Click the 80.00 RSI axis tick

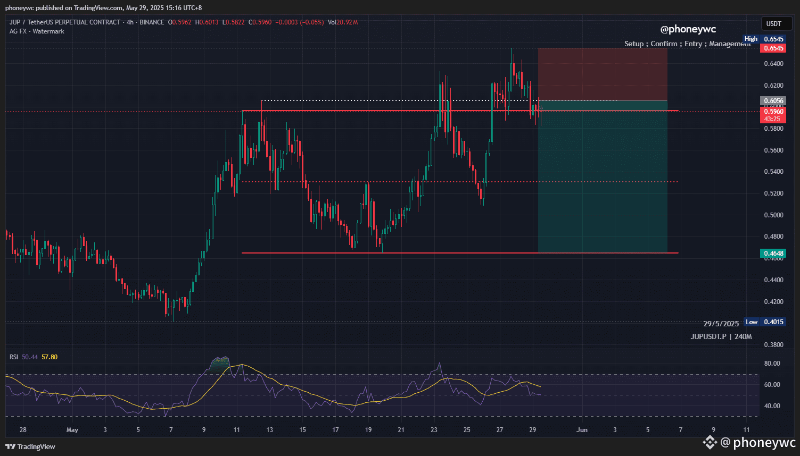tap(772, 364)
